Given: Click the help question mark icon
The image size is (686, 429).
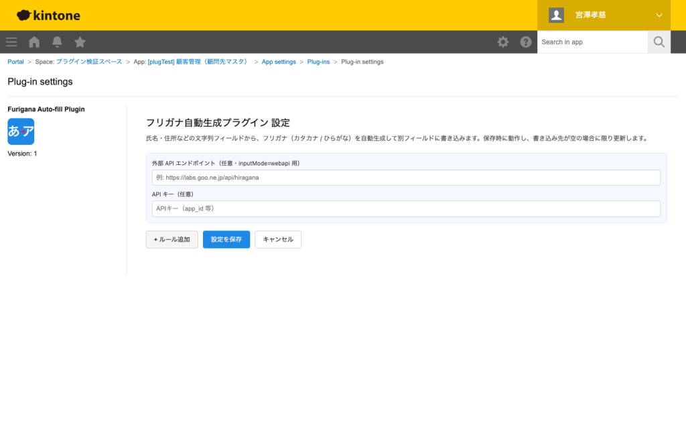Looking at the screenshot, I should point(526,42).
